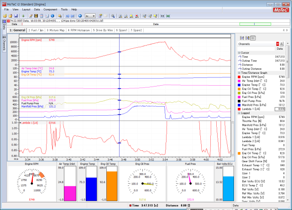Click the channel list vertical scrollbar
292x210 pixels.
coord(288,122)
